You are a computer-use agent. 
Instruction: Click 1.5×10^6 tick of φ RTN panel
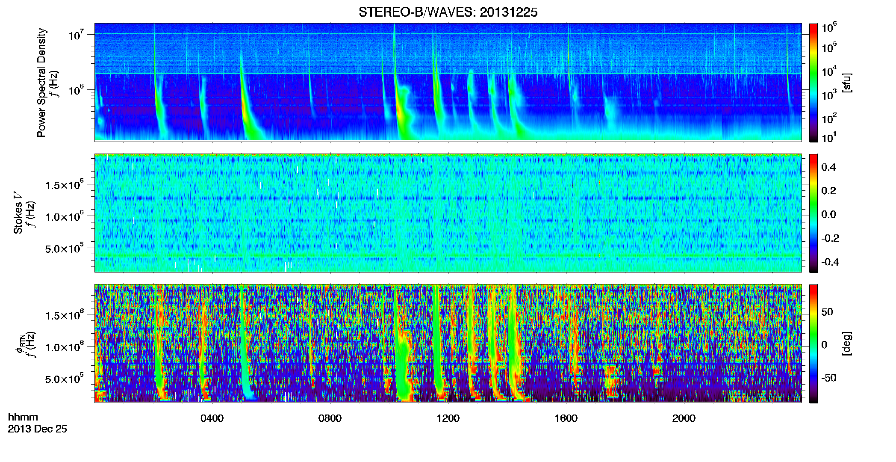[x=65, y=315]
